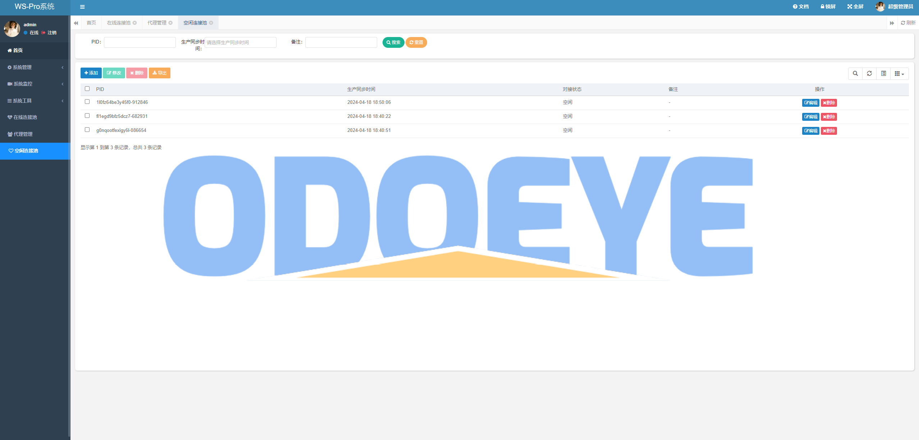
Task: Check row g0nqootfexigy6l-086654
Action: [87, 130]
